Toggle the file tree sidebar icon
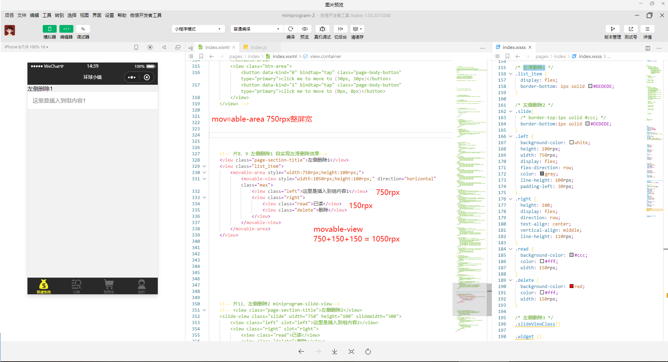The height and width of the screenshot is (362, 668). click(x=190, y=48)
